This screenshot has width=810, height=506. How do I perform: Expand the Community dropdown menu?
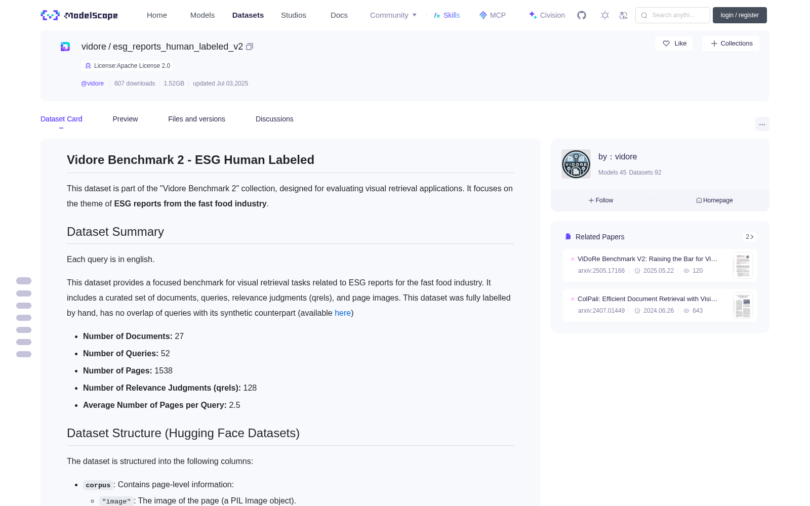pyautogui.click(x=393, y=15)
